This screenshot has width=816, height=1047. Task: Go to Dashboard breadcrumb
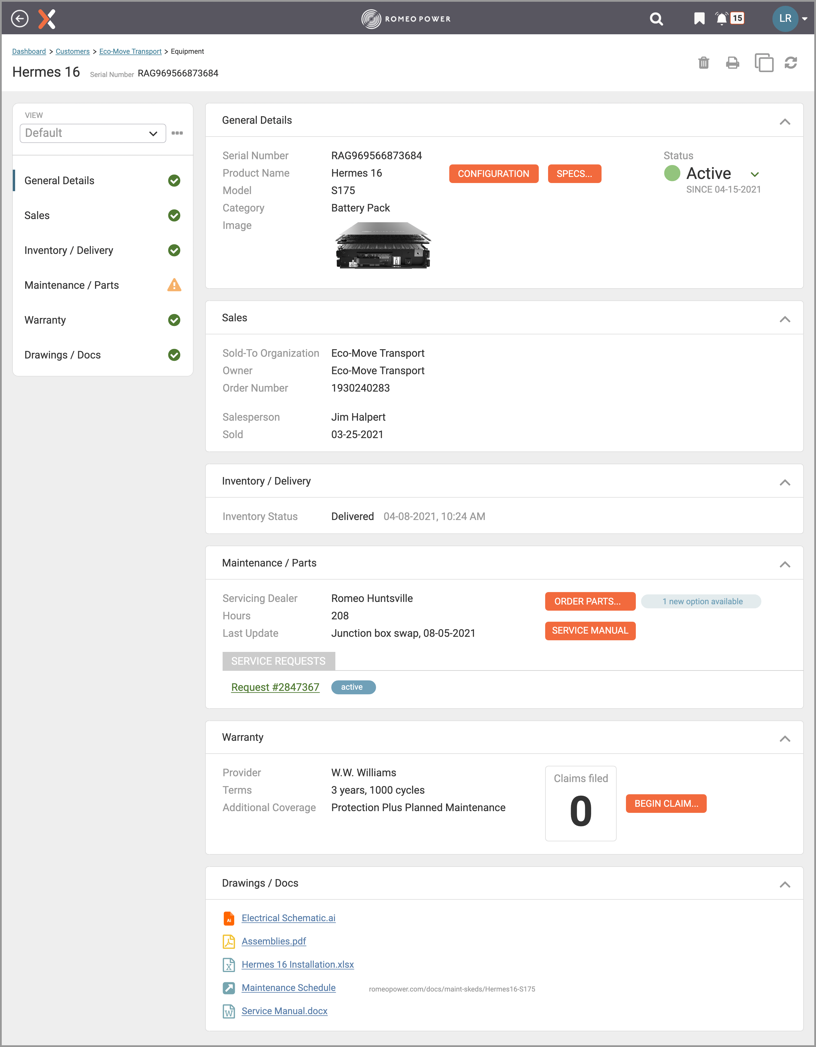click(x=29, y=51)
